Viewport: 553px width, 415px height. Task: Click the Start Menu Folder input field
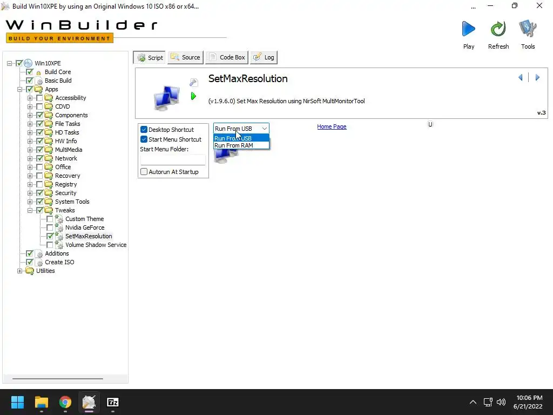[173, 159]
